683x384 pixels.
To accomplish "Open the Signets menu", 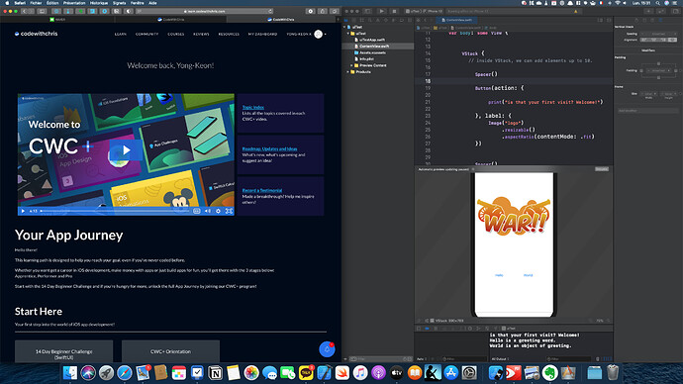I will pos(119,3).
